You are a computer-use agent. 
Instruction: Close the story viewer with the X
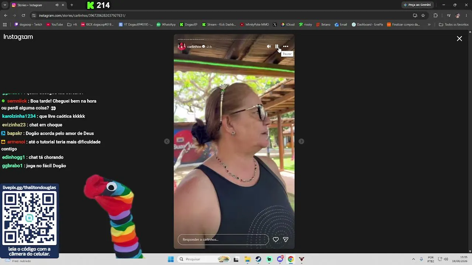coord(459,39)
